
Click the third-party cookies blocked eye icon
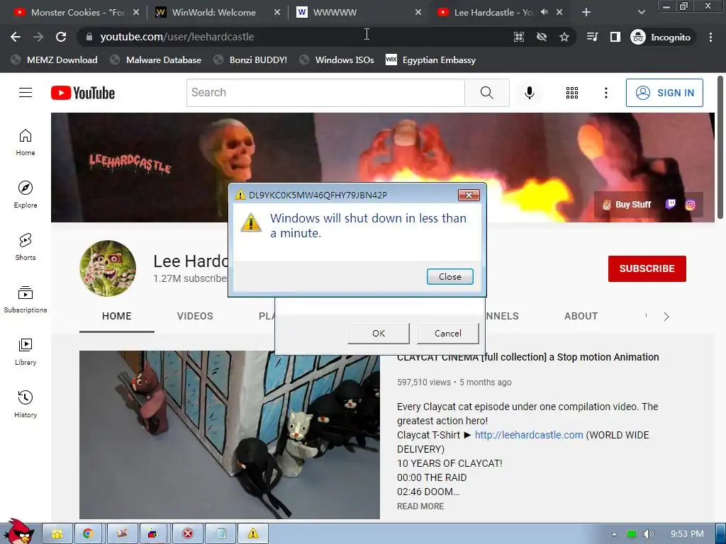coord(541,37)
